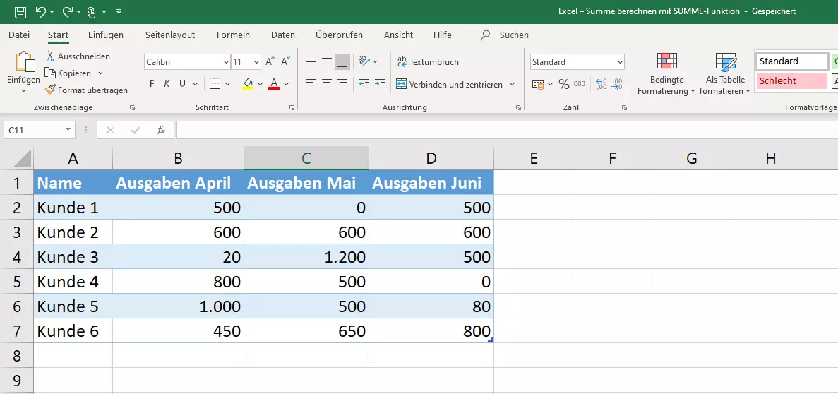Toggle underline U formatting
Viewport: 838px width, 394px height.
[x=182, y=84]
